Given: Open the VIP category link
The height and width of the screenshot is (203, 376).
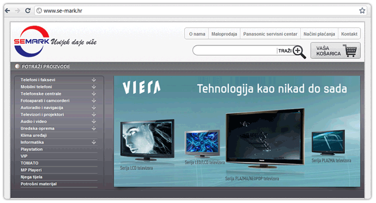Looking at the screenshot, I should [24, 156].
